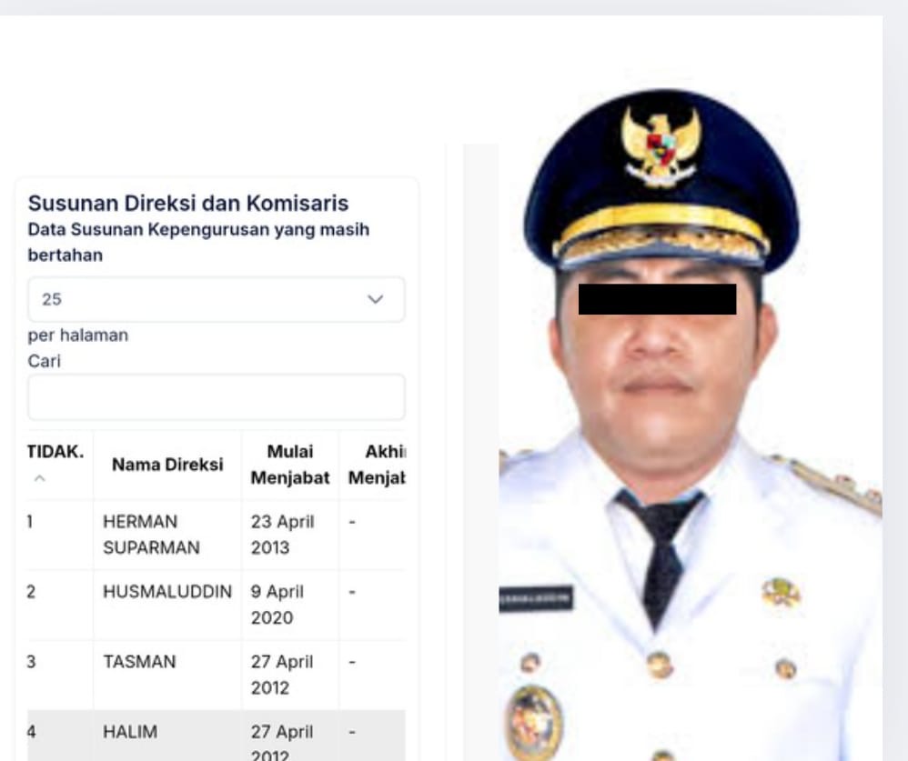Image resolution: width=908 pixels, height=761 pixels.
Task: Click the sort caret under TIDAK.
Action: [x=39, y=478]
